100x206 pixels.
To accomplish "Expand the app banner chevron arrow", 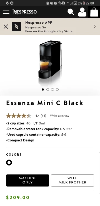I will (95, 27).
